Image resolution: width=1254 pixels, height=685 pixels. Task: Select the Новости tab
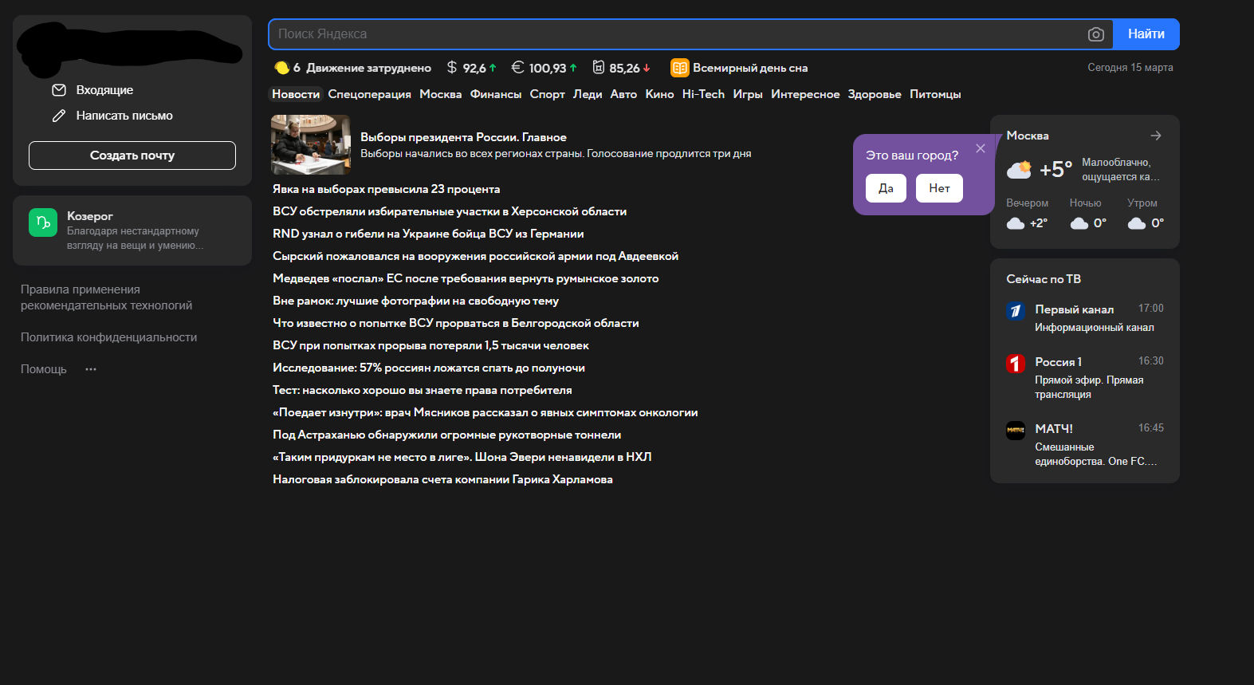[x=296, y=94]
